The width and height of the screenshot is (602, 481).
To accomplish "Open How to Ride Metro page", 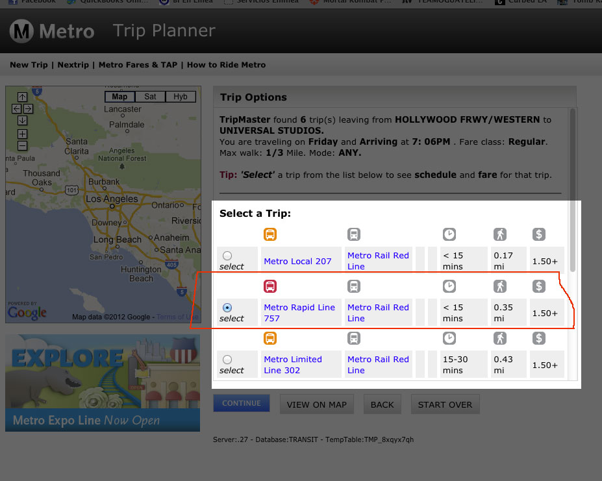I will pyautogui.click(x=226, y=65).
